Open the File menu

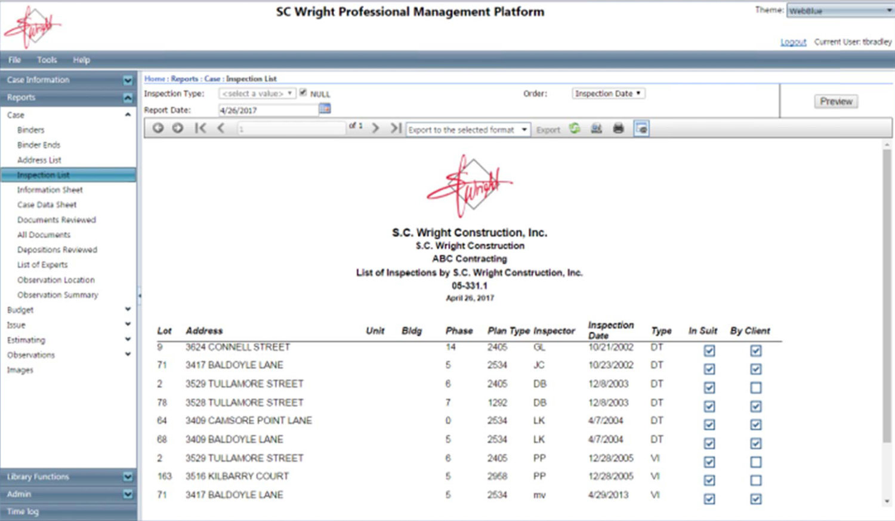pyautogui.click(x=14, y=60)
